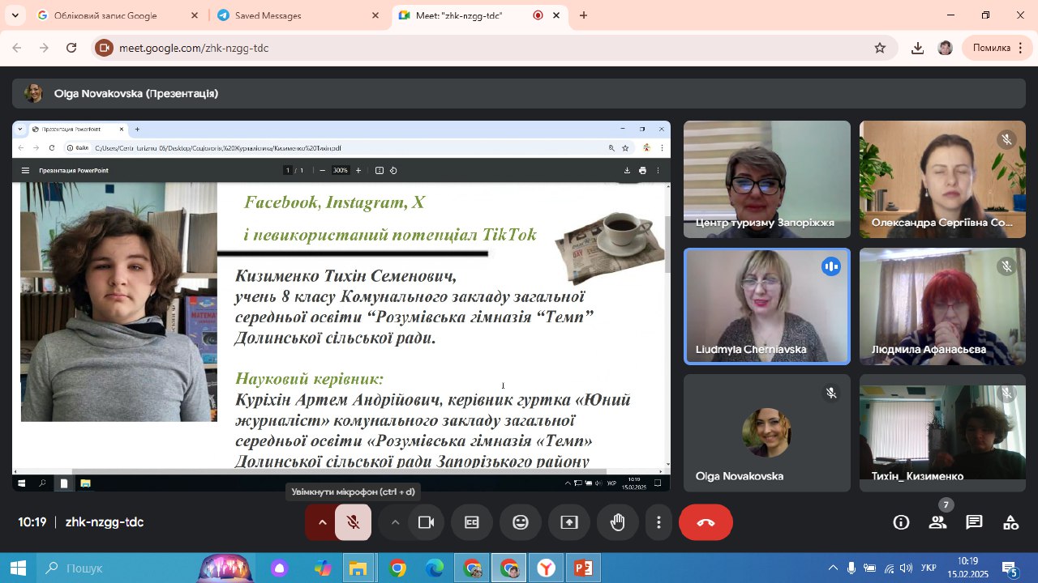Open more options three-dot menu
The width and height of the screenshot is (1038, 583).
pyautogui.click(x=659, y=522)
